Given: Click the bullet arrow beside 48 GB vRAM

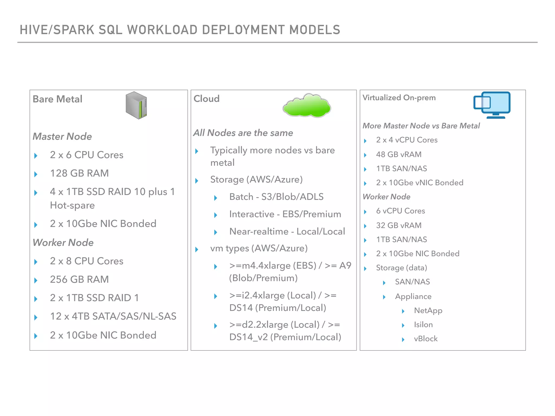Looking at the screenshot, I should pos(365,155).
